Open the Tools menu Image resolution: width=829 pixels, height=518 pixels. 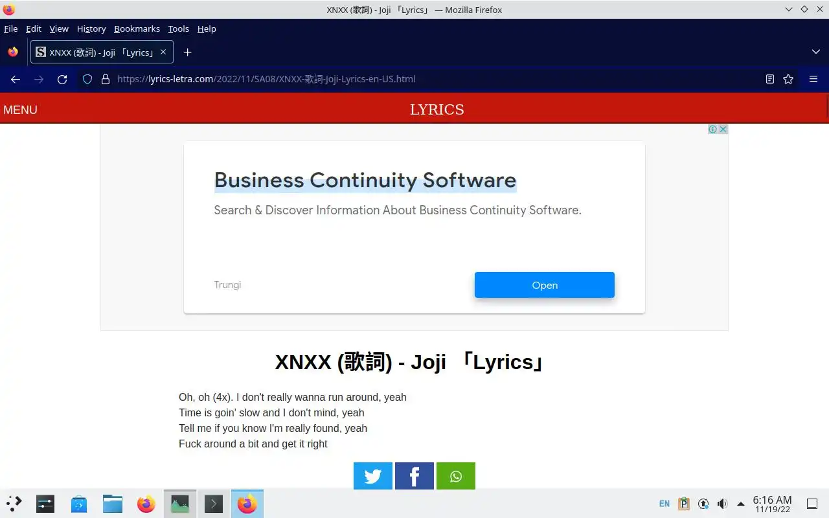[x=178, y=28]
